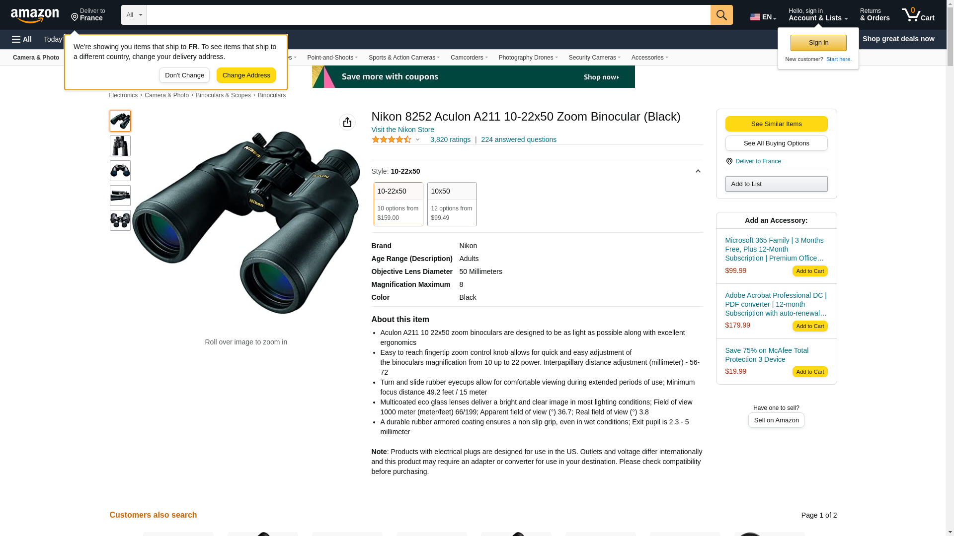Click the Change Address button
The width and height of the screenshot is (954, 536).
(246, 75)
